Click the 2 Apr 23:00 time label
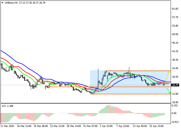 [x=106, y=126]
